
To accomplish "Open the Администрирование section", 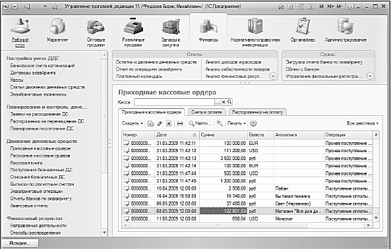I will click(x=346, y=30).
